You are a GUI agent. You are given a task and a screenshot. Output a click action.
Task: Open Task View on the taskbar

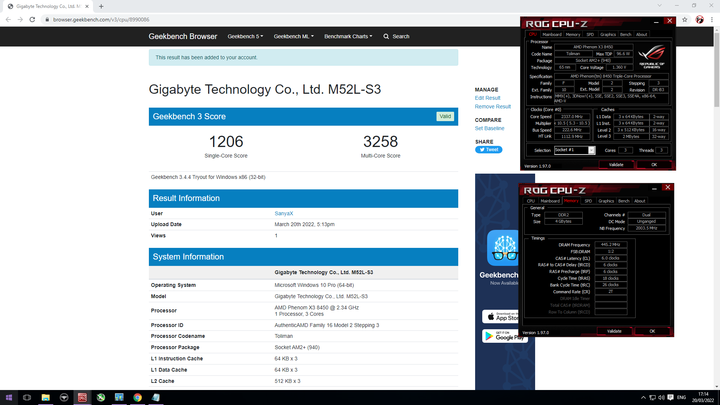27,397
